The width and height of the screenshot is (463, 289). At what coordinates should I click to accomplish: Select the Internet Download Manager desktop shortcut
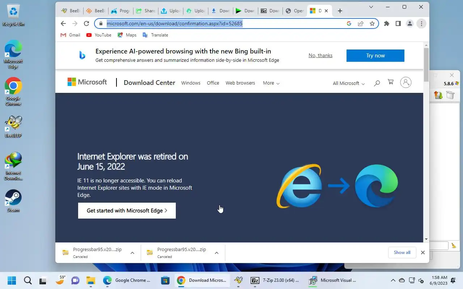click(x=13, y=166)
